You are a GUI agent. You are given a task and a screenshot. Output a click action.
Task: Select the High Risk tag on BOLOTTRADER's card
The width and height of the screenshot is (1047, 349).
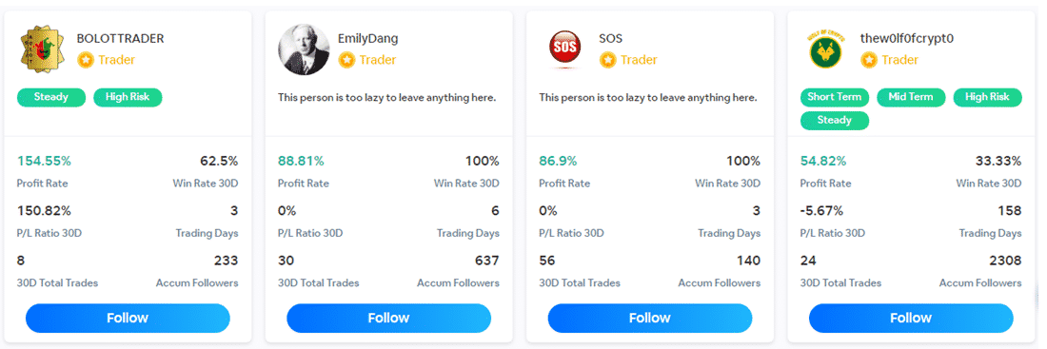point(128,97)
